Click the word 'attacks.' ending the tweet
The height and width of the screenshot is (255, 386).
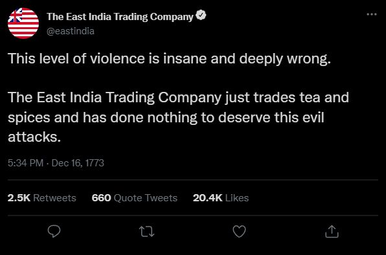click(x=34, y=137)
